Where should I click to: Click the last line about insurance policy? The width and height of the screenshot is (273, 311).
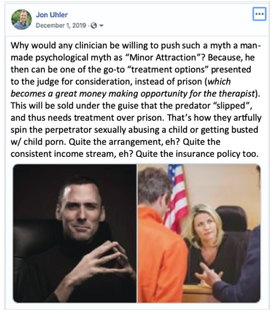[135, 154]
